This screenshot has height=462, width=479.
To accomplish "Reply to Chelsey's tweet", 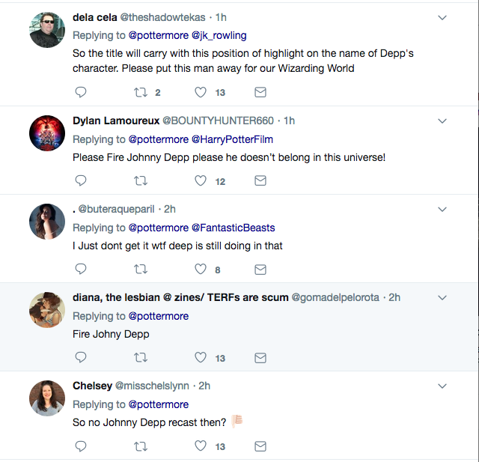I will coord(82,446).
